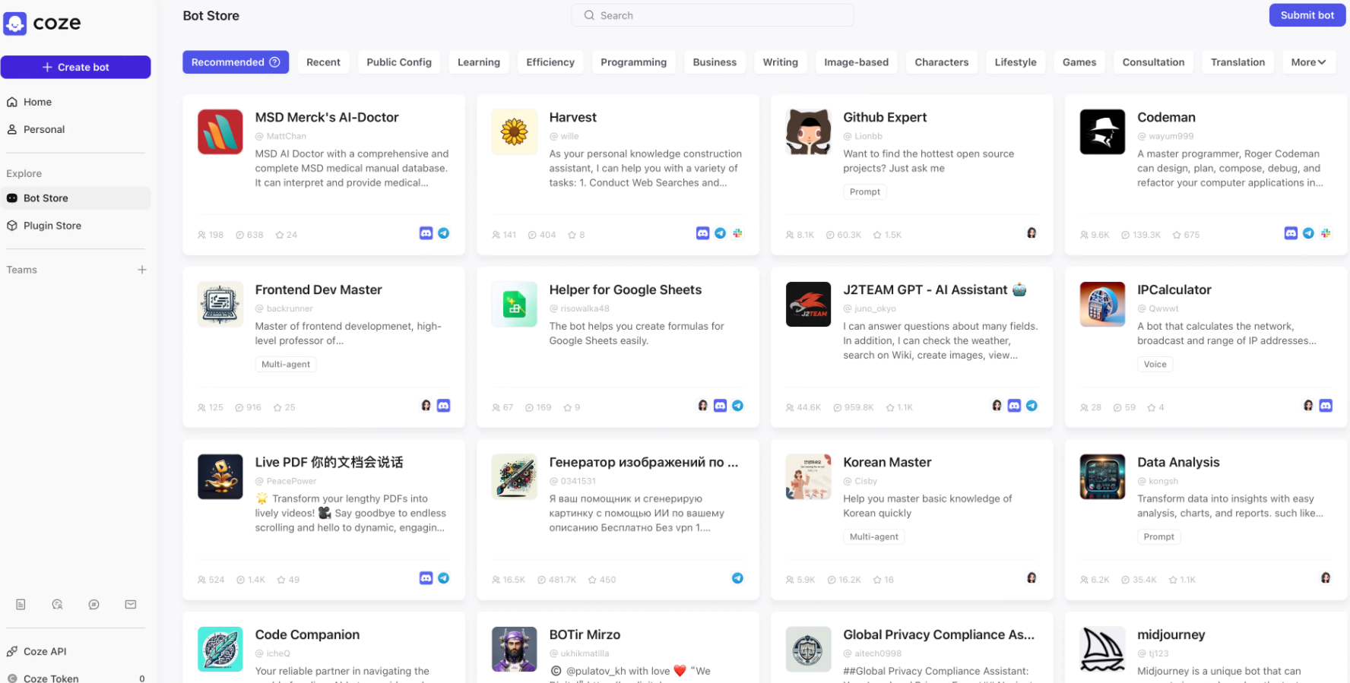Click the Voice tag on IPCalculator

pos(1155,364)
